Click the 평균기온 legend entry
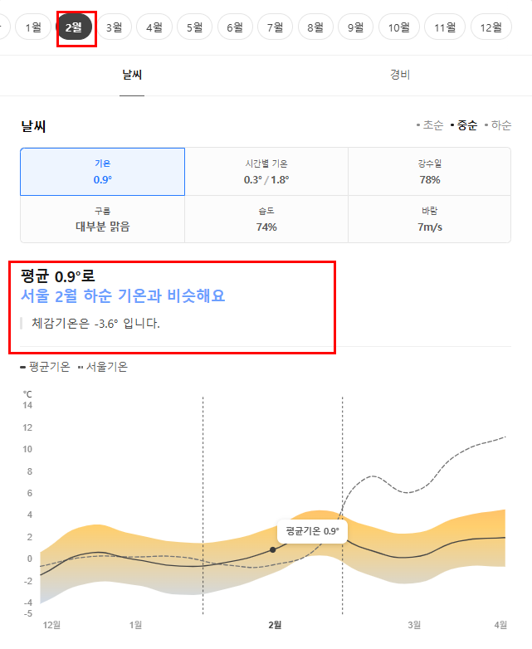532x649 pixels. pos(45,367)
